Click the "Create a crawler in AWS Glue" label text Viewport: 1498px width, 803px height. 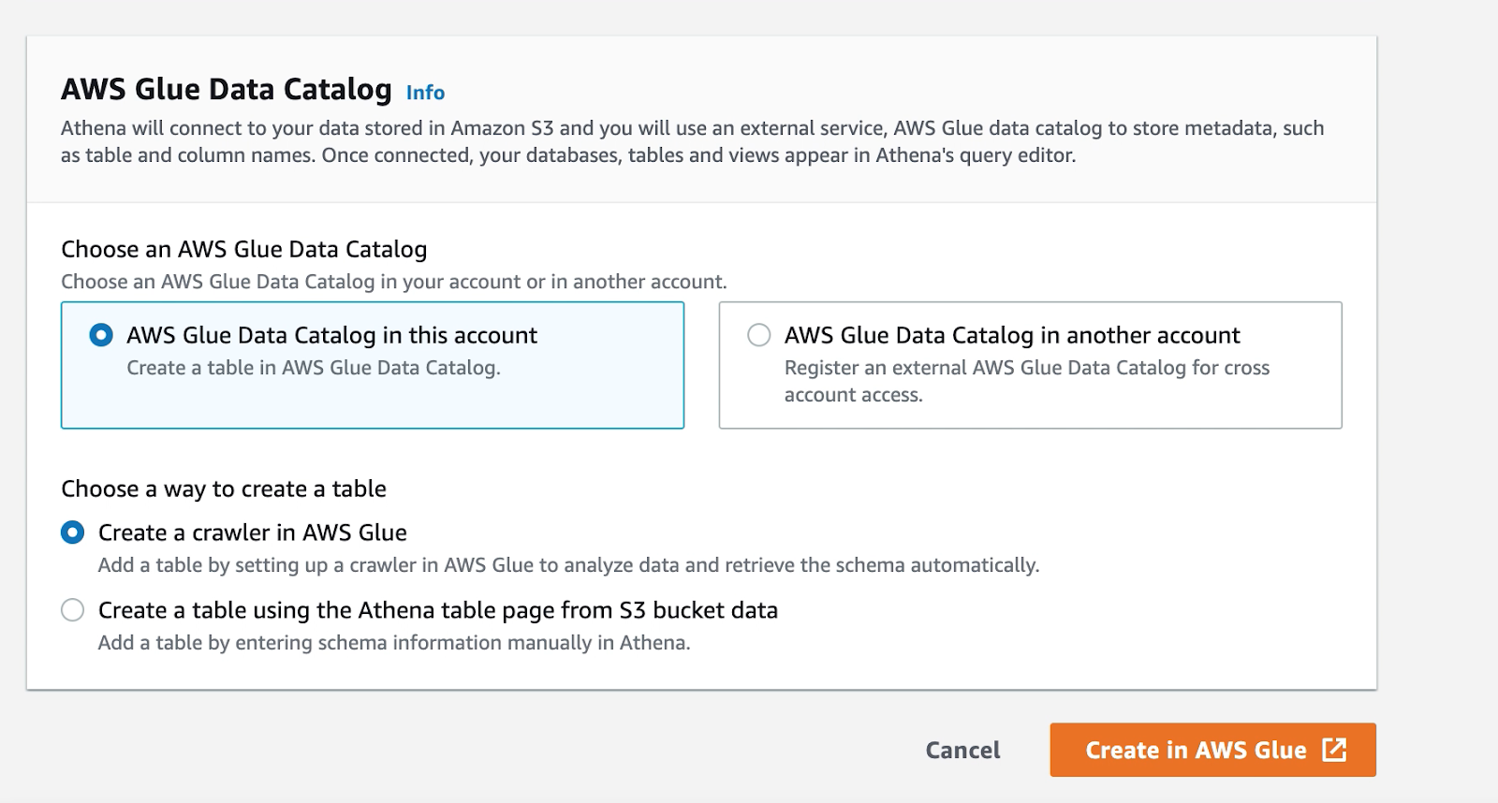point(252,533)
